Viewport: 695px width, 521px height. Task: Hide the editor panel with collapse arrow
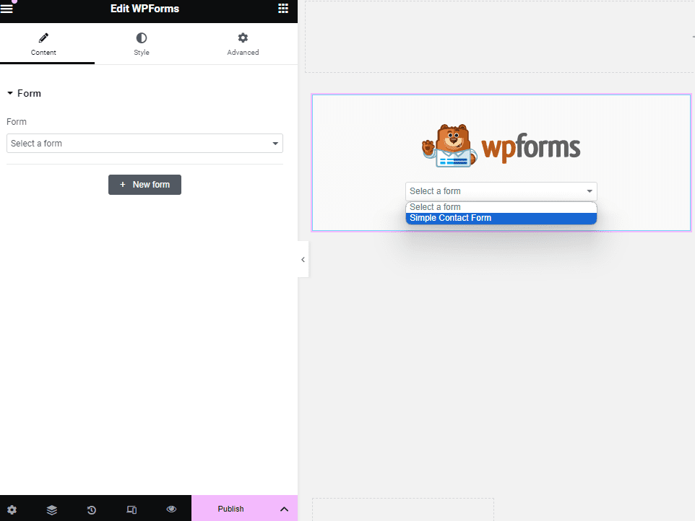point(303,260)
